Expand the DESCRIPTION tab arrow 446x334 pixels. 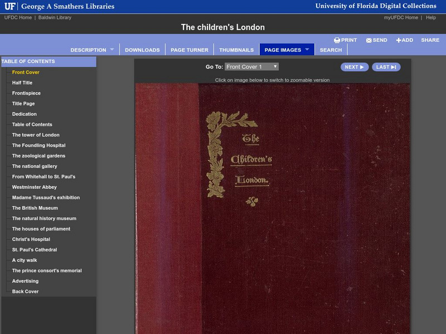(x=112, y=50)
